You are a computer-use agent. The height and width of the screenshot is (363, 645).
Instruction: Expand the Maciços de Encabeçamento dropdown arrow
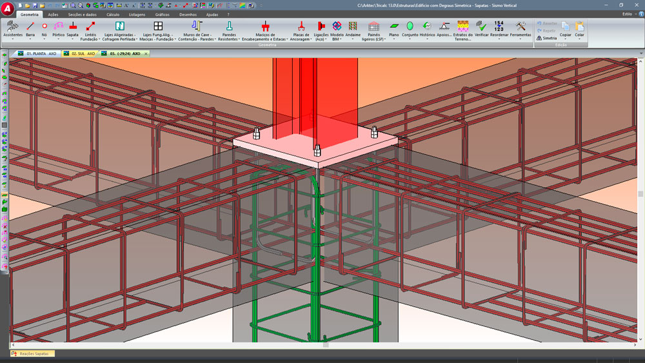pyautogui.click(x=287, y=39)
